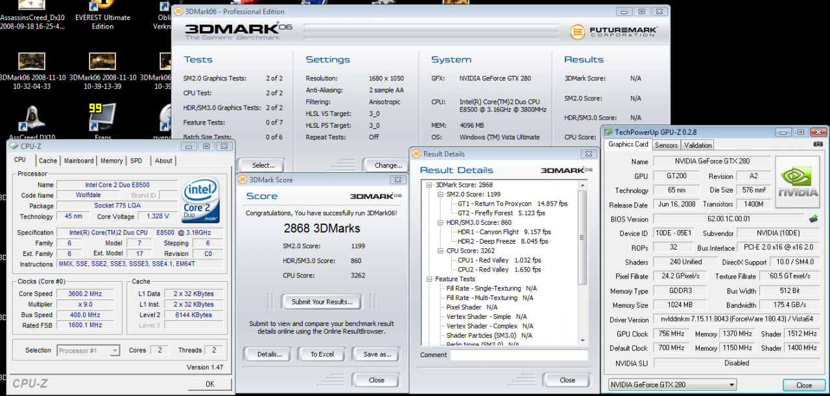This screenshot has width=830, height=396.
Task: Close the 3DMark Score dialog with Close button
Action: (376, 380)
